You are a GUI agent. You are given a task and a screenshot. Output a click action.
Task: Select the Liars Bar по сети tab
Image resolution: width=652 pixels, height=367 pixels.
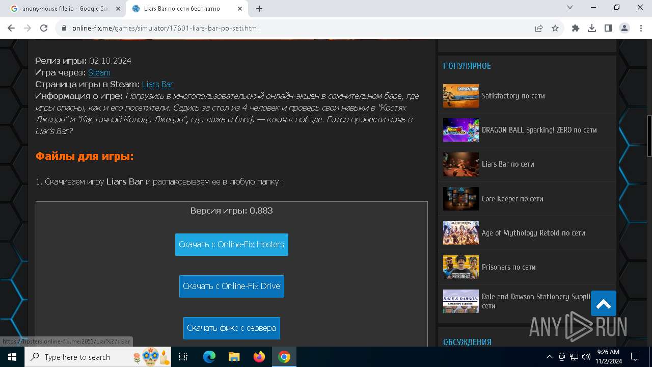coord(186,9)
